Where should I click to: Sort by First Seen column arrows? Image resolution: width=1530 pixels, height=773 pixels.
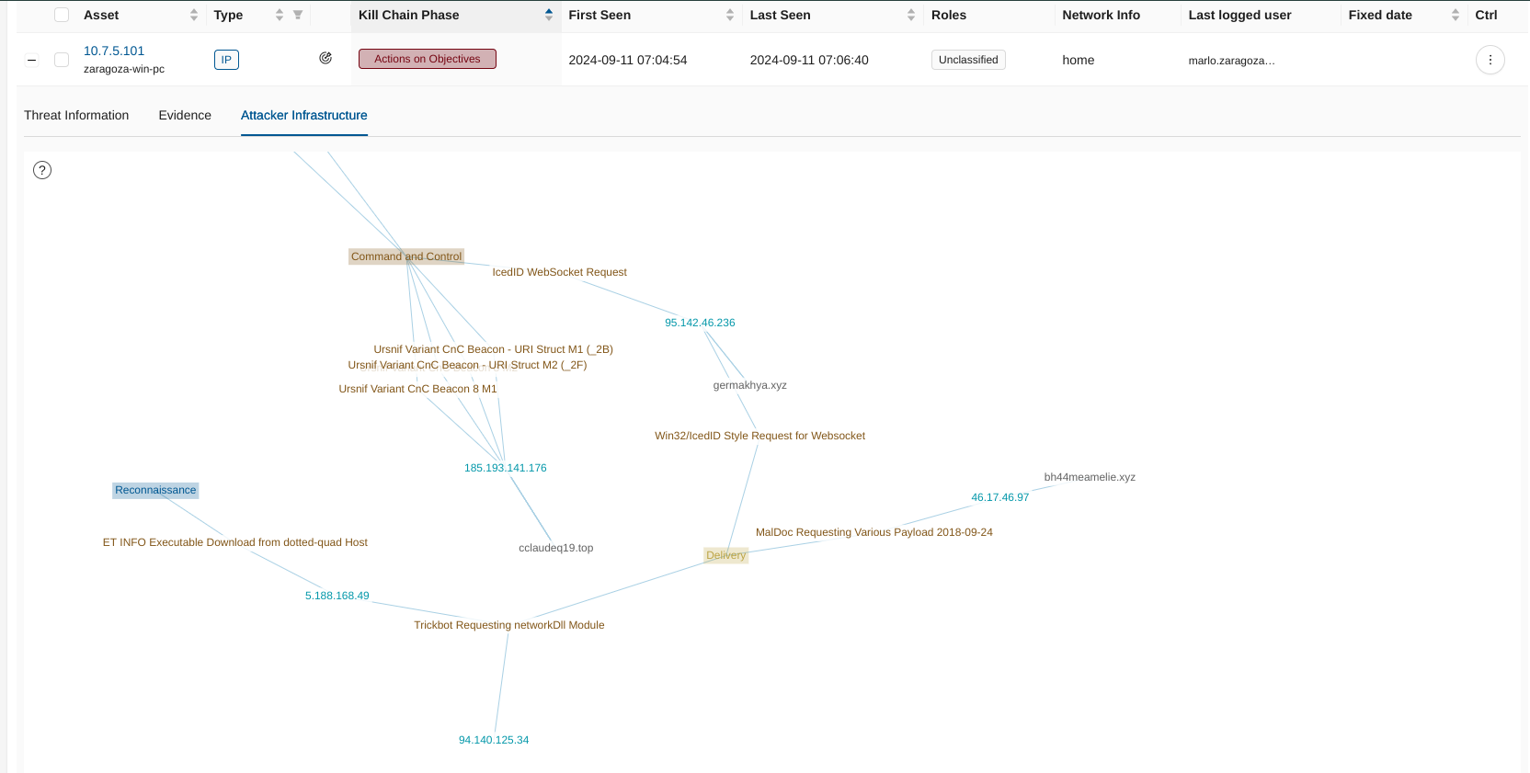(730, 15)
